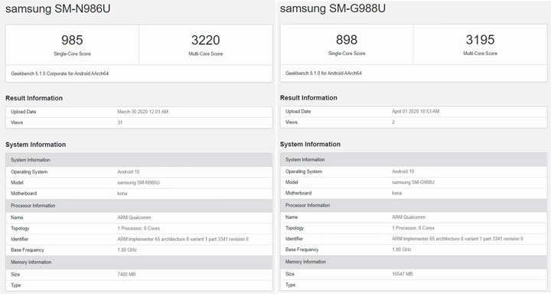Click the Views count 31

[120, 122]
